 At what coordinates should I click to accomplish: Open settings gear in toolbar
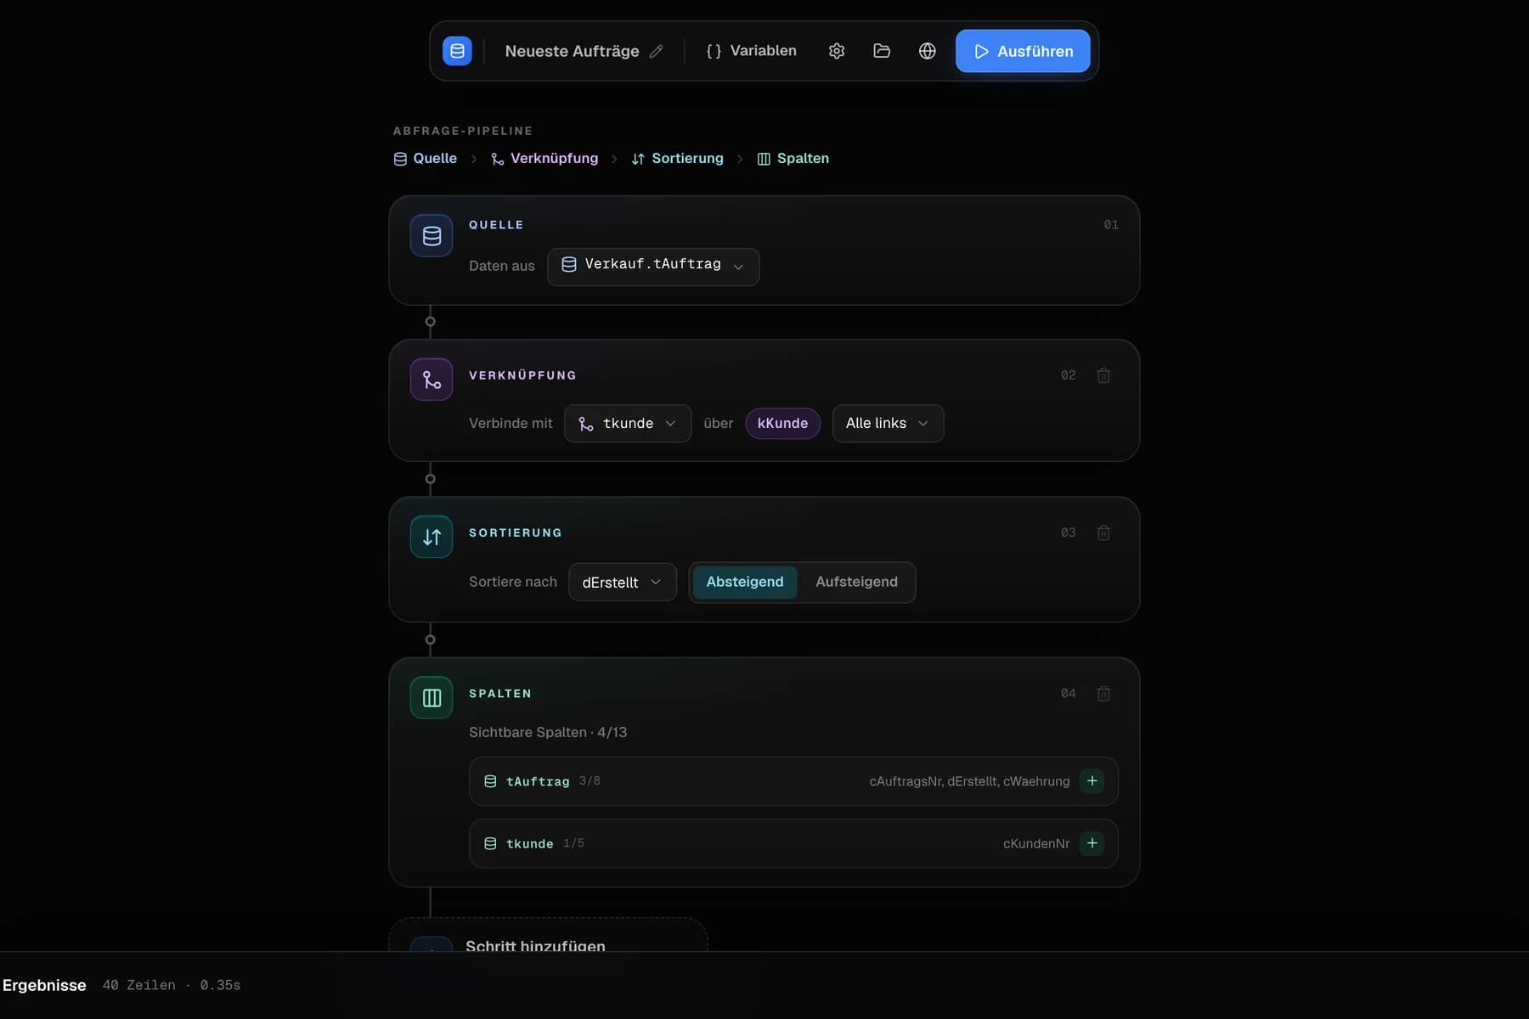[837, 51]
